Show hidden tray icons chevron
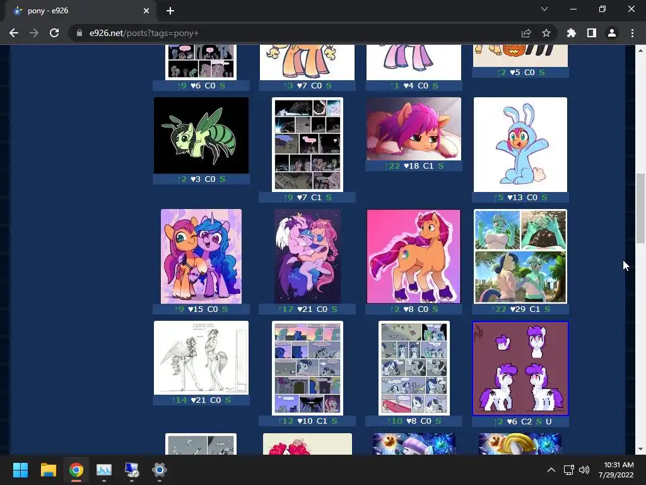646x485 pixels. pos(551,470)
